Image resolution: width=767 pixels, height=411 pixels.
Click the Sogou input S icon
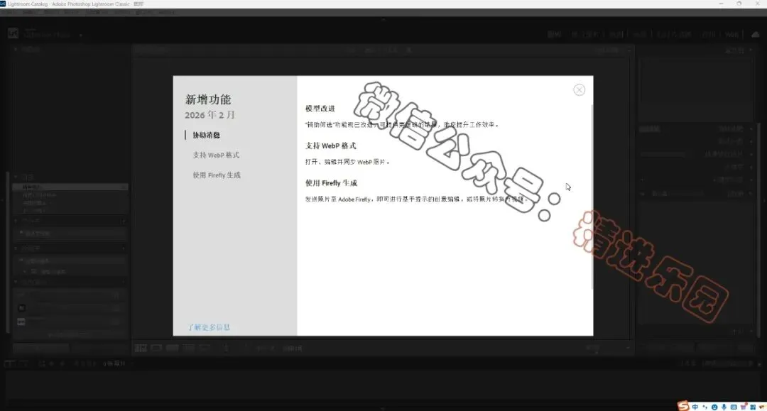point(683,406)
